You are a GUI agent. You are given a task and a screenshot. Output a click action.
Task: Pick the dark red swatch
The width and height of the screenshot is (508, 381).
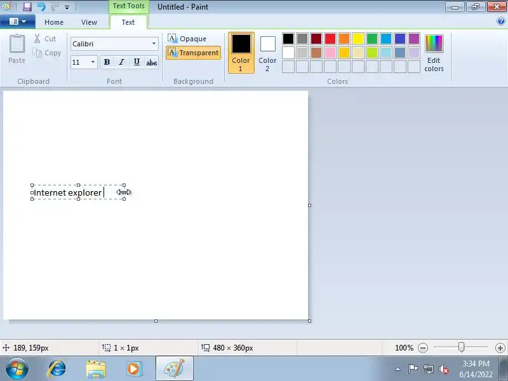pyautogui.click(x=316, y=39)
